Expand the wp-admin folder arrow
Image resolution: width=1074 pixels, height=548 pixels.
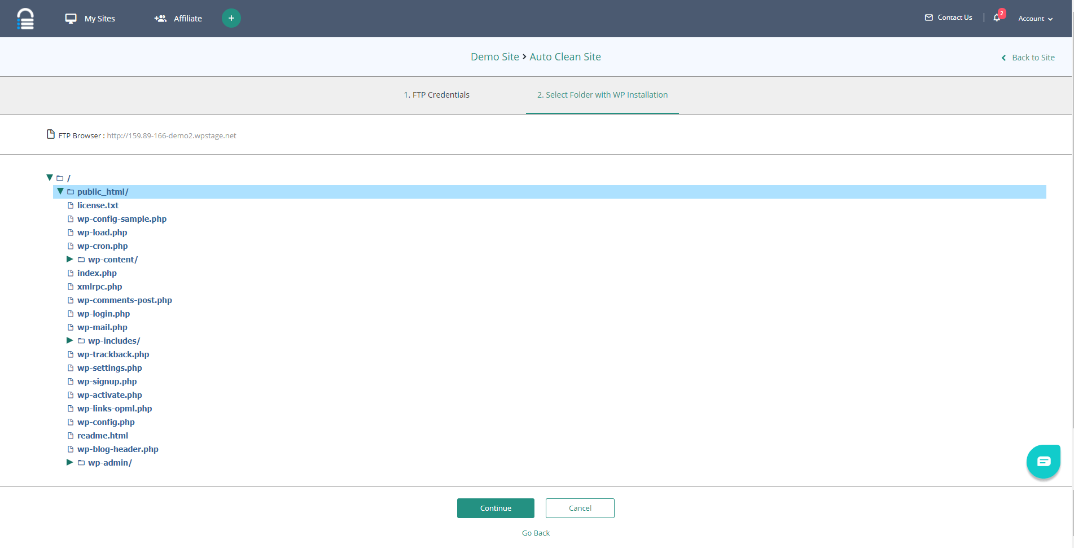click(70, 462)
